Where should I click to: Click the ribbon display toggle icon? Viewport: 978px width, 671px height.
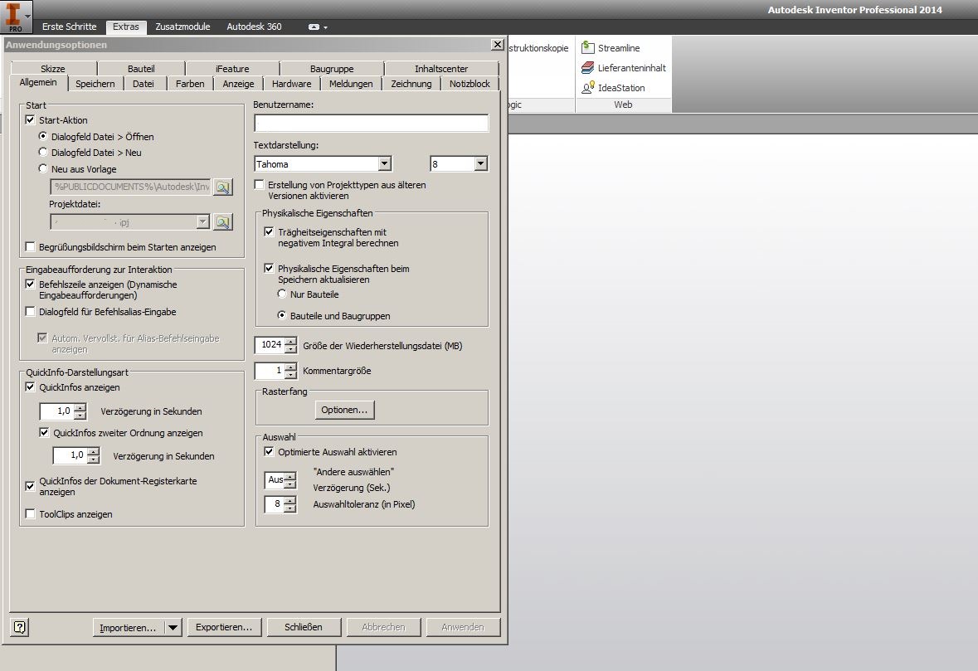314,27
